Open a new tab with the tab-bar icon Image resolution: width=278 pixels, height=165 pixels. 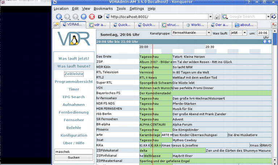tap(56, 25)
